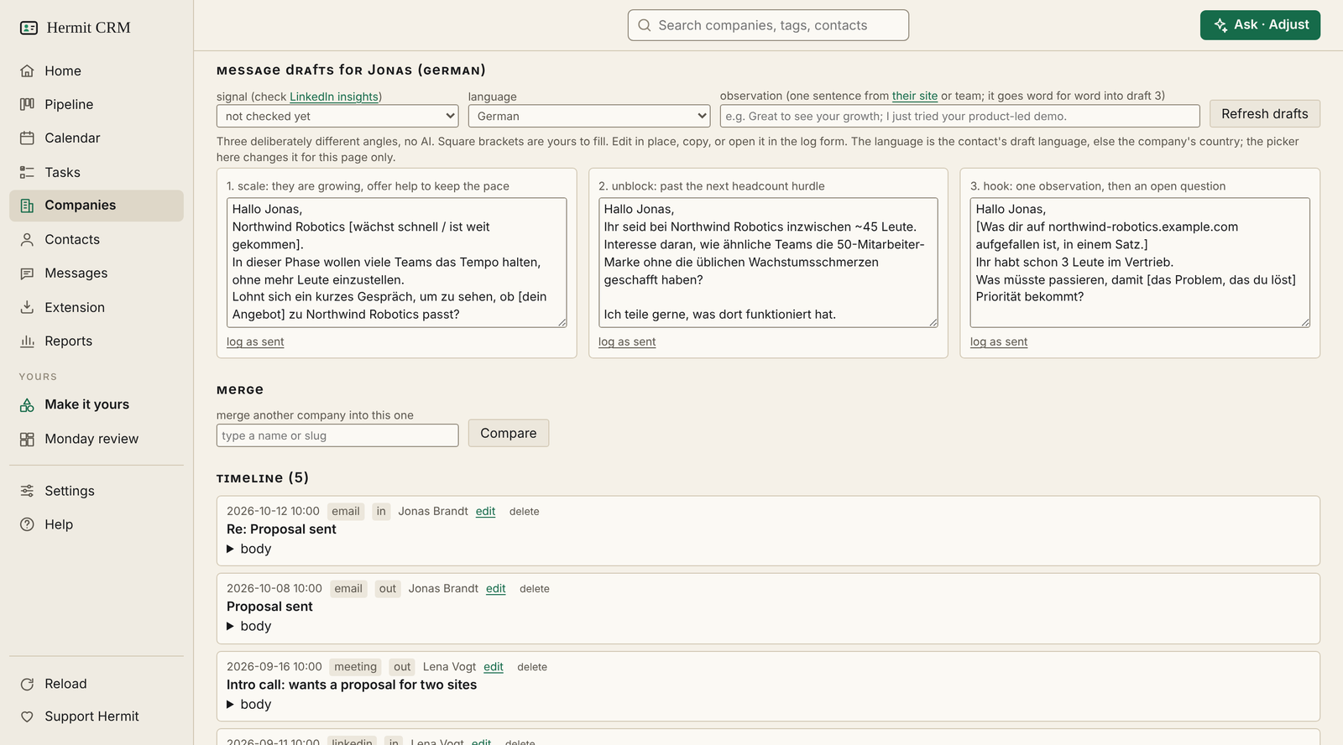1343x745 pixels.
Task: Open the language dropdown set to German
Action: tap(589, 116)
